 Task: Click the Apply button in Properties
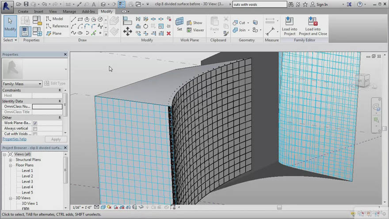[x=56, y=139]
